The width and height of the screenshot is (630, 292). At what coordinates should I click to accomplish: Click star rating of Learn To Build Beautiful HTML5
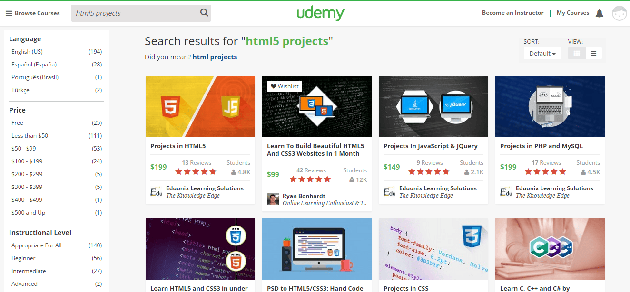point(310,179)
